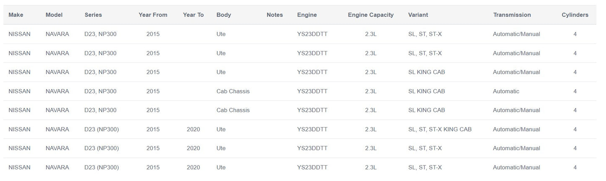Select the Engine Capacity column header
The height and width of the screenshot is (181, 606).
(371, 15)
